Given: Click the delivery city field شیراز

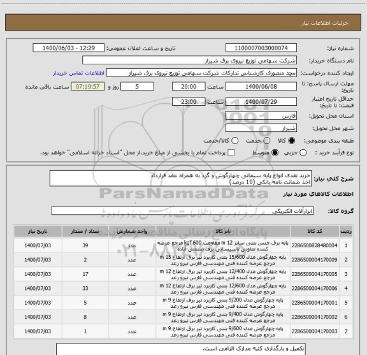Looking at the screenshot, I should [261, 128].
